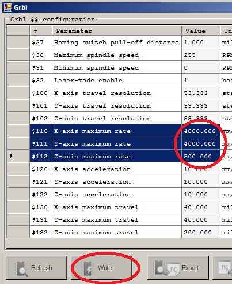Select the $27 homing pull-off distance row header
Screen dimensions: 232x284
click(x=18, y=42)
